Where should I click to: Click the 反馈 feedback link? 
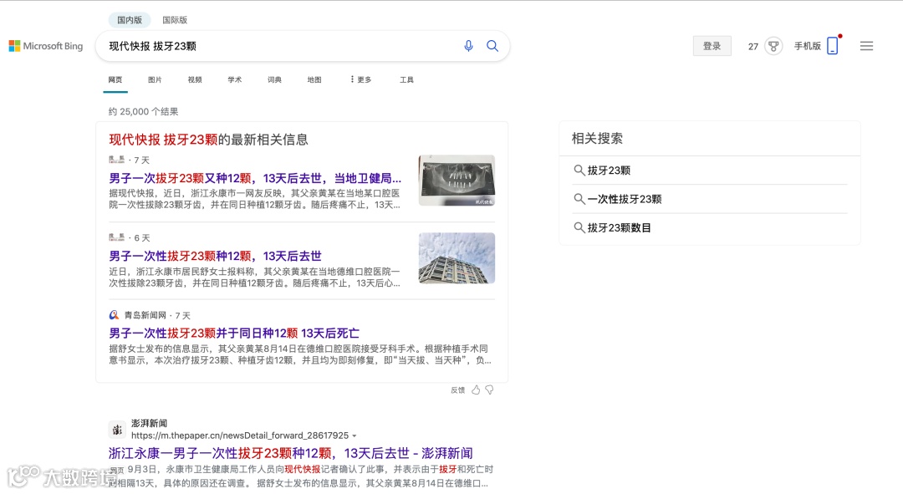[458, 390]
